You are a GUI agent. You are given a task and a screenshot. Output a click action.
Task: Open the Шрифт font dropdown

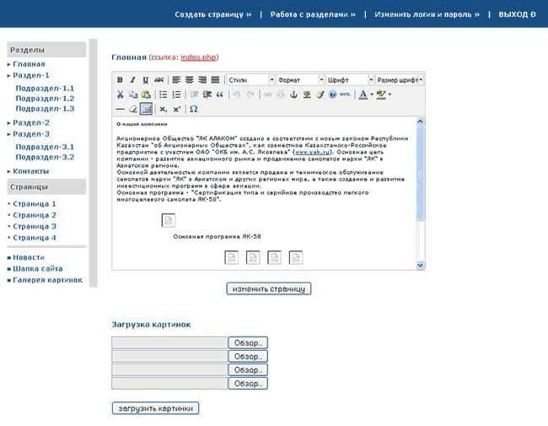(350, 80)
